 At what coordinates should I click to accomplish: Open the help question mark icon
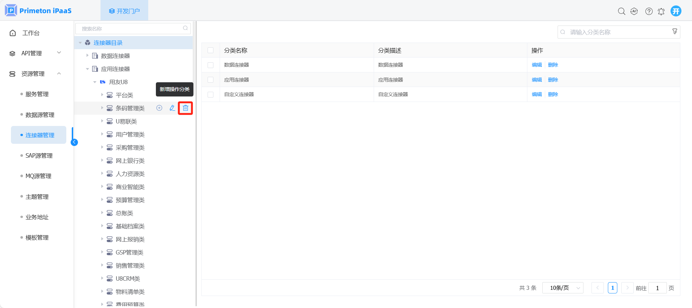click(x=649, y=11)
